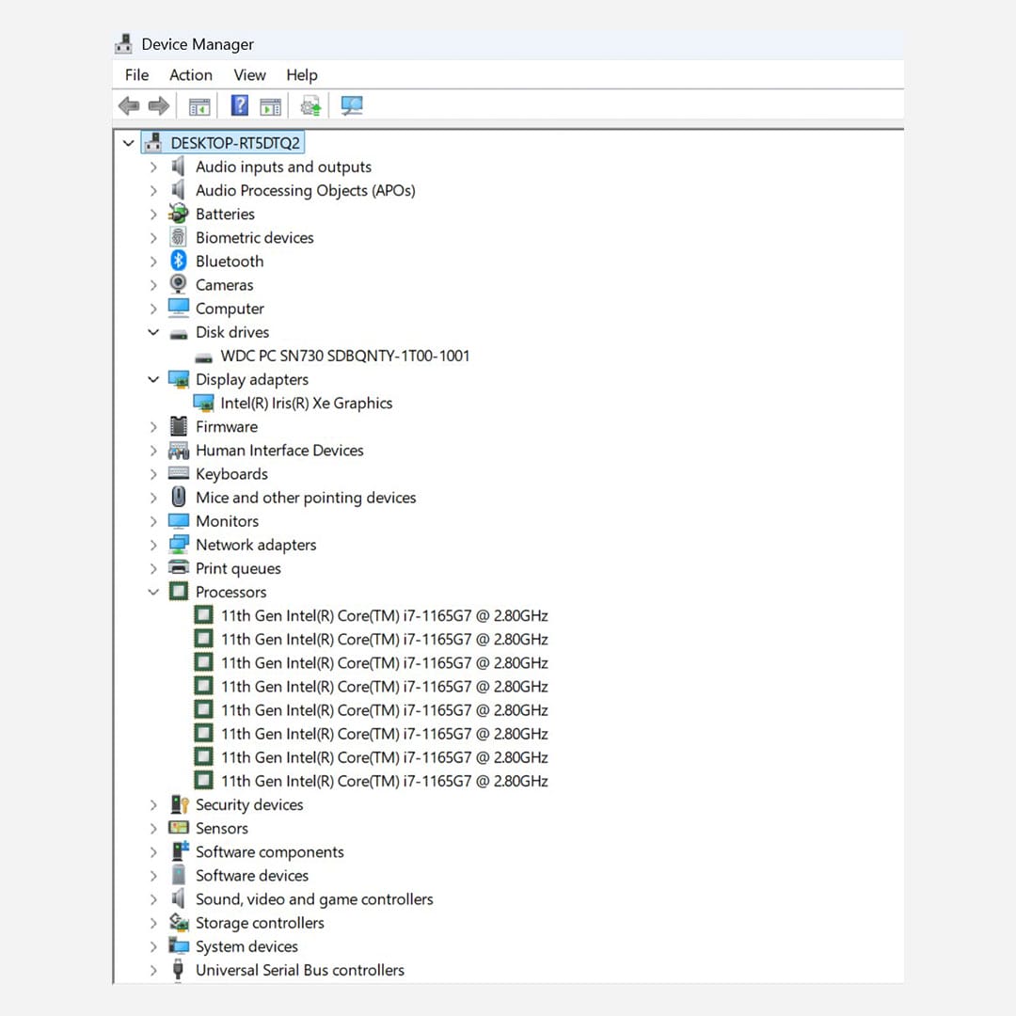
Task: Click the Back arrow toolbar icon
Action: [129, 106]
